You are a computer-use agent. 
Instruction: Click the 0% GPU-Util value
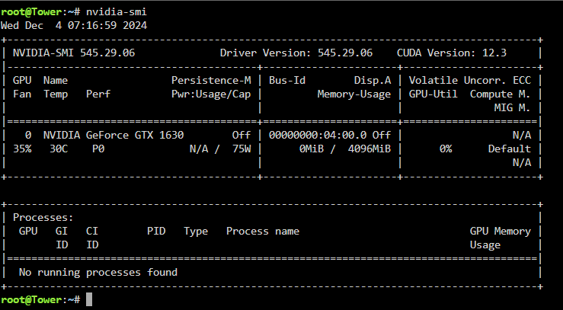point(446,149)
